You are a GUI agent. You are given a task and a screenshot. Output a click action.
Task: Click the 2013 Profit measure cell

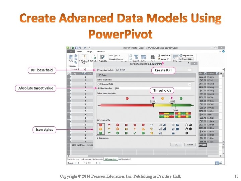click(x=79, y=145)
